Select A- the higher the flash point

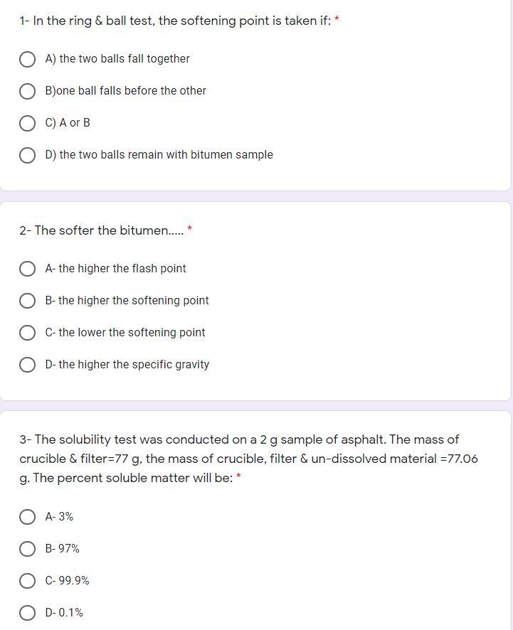pos(28,269)
